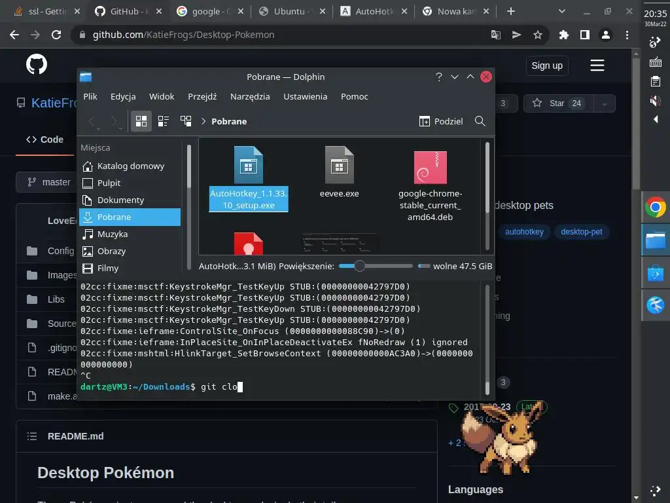Click the GitHub Sign up button
670x503 pixels.
point(547,65)
